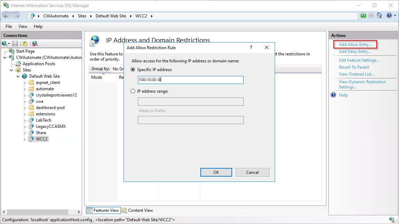Open the File menu
The image size is (399, 224).
(9, 26)
